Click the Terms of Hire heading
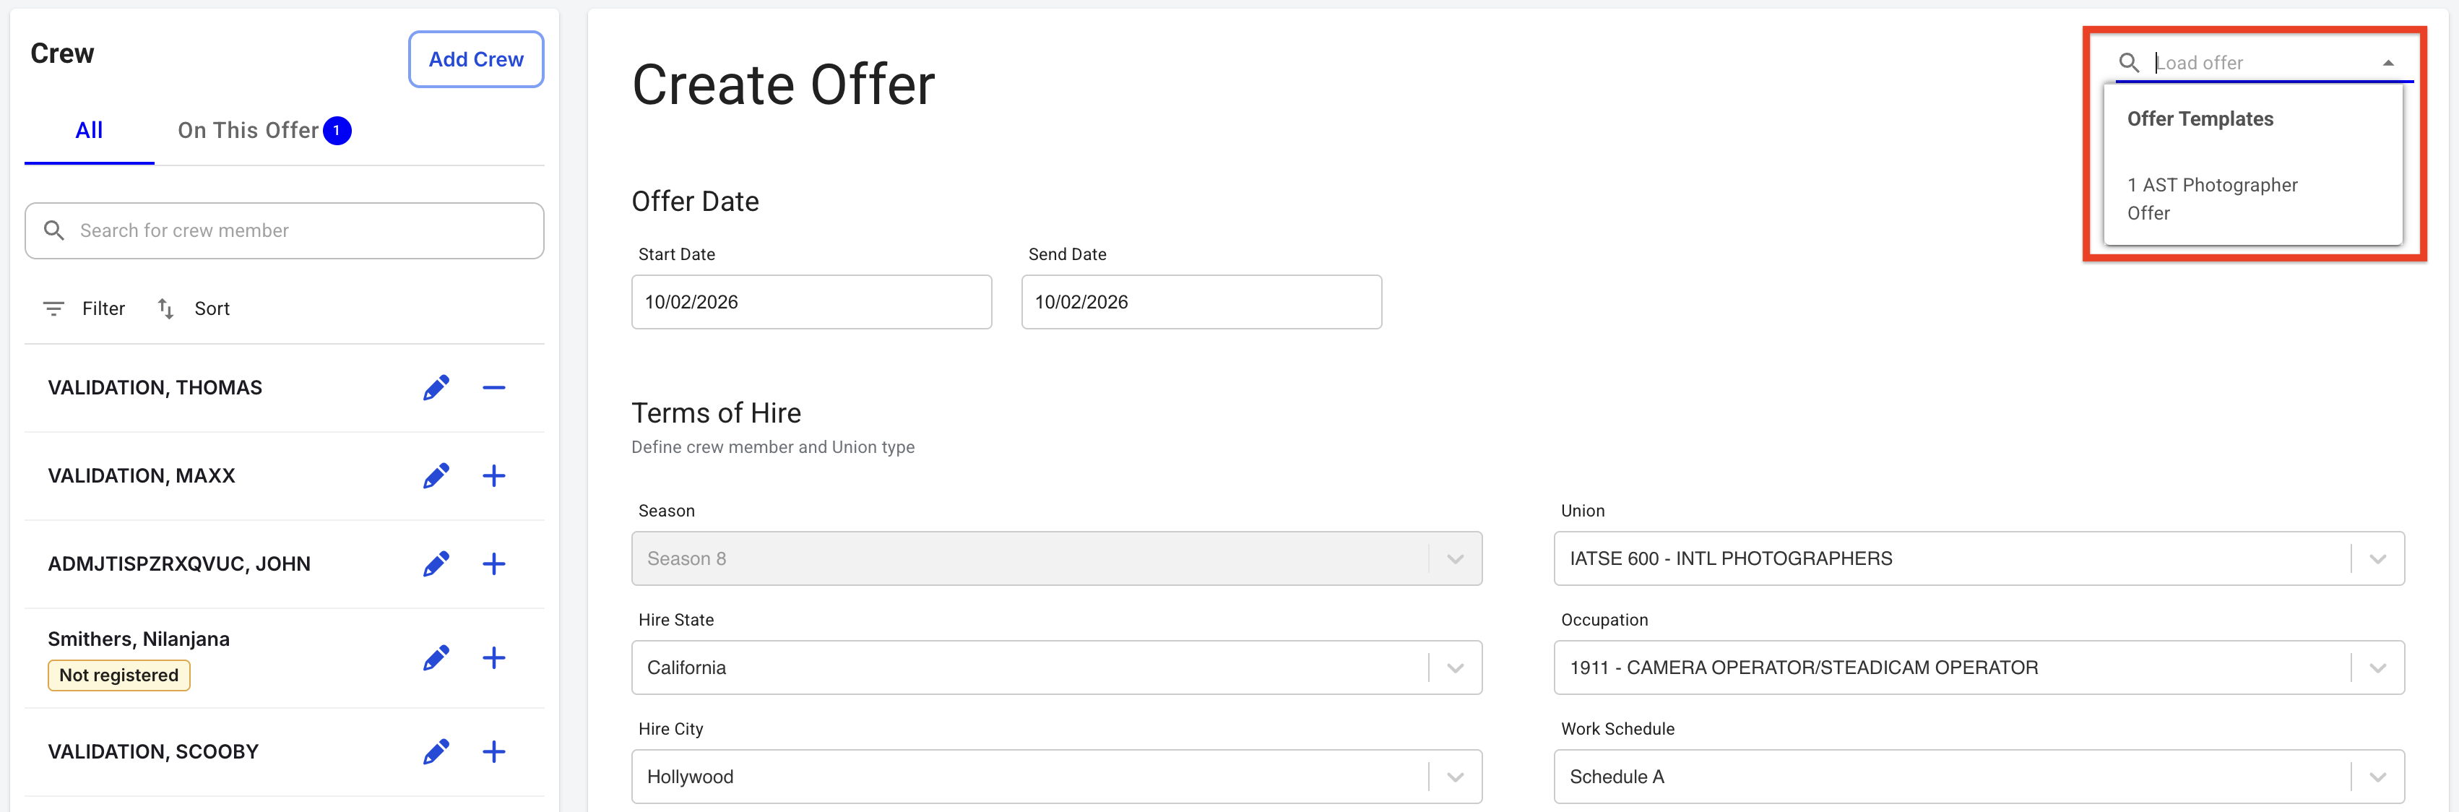Viewport: 2459px width, 812px height. [716, 413]
